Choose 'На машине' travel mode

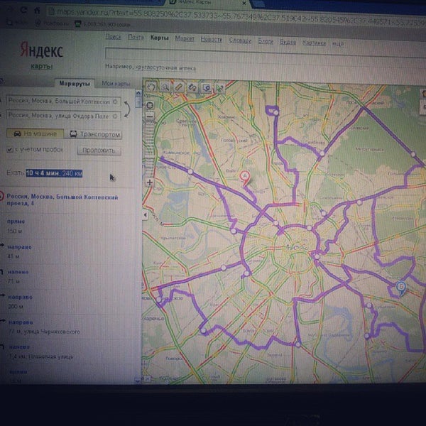pos(35,133)
